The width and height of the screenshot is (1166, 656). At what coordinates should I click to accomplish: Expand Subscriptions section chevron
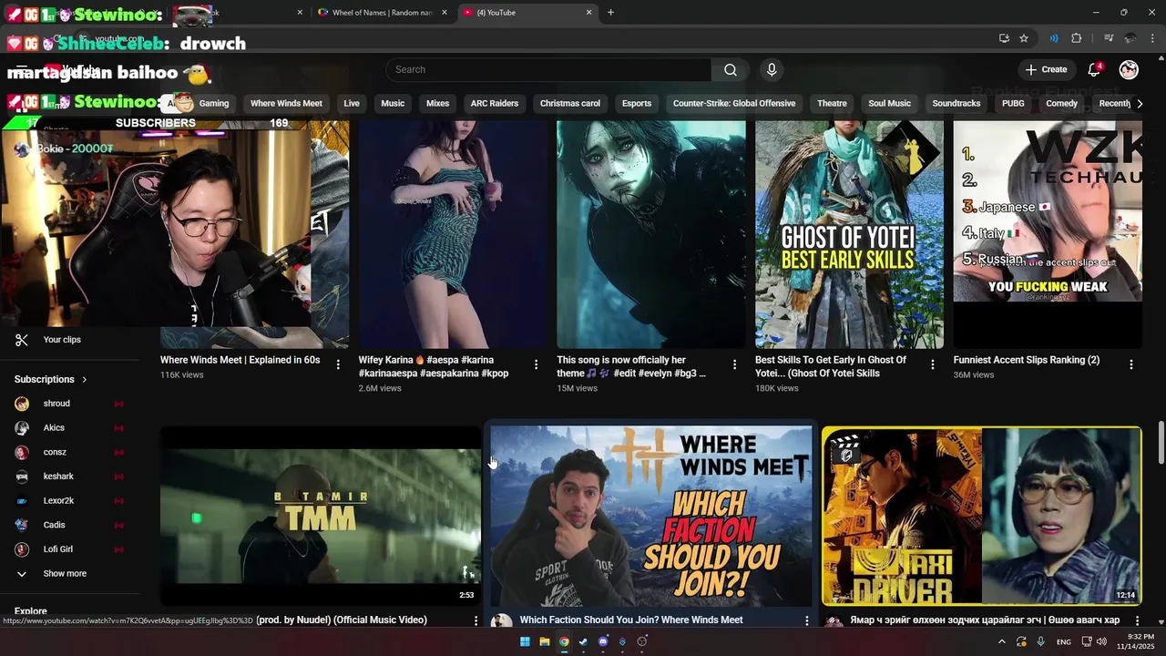85,379
